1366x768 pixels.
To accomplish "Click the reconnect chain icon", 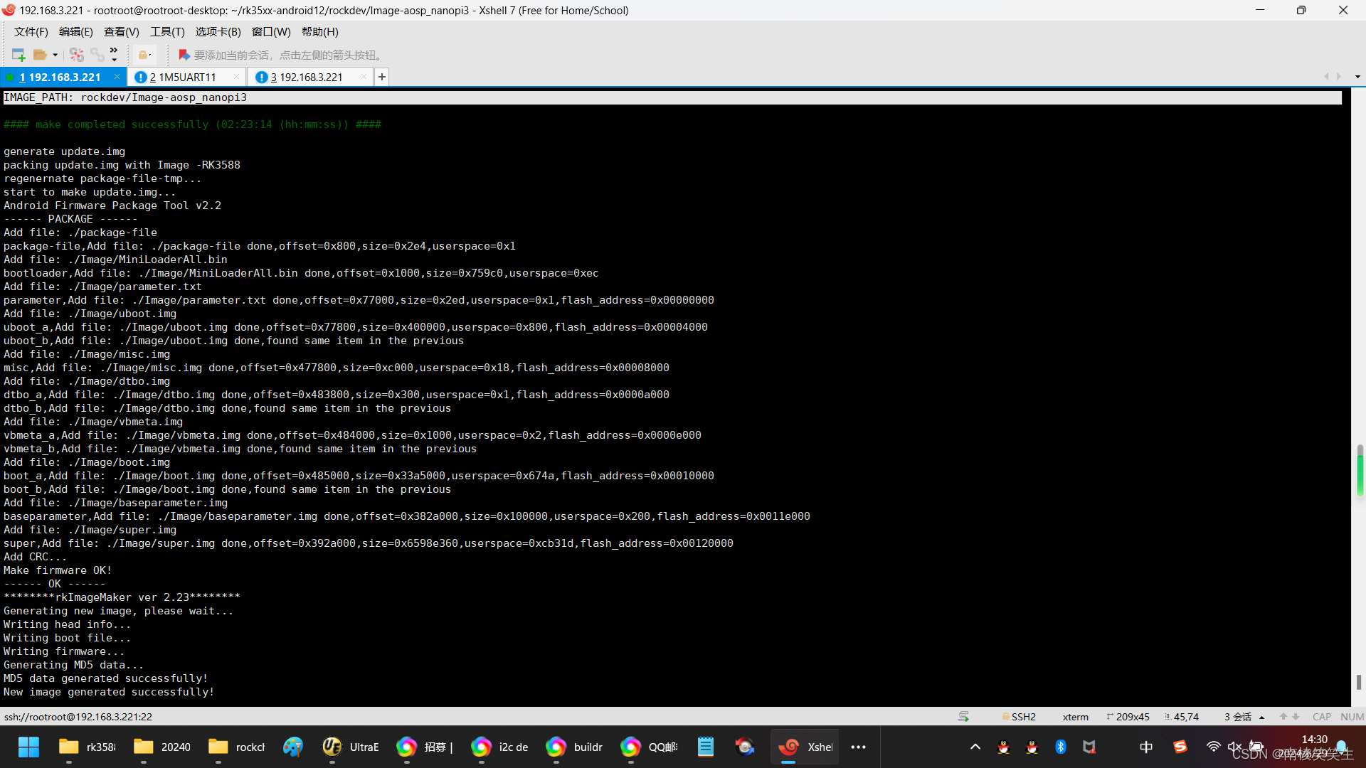I will [x=97, y=55].
